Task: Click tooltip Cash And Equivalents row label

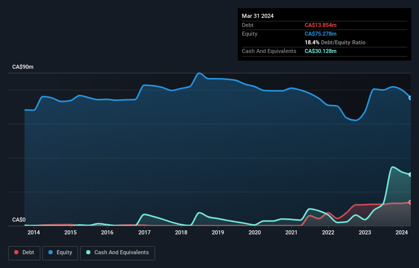Action: pos(269,51)
